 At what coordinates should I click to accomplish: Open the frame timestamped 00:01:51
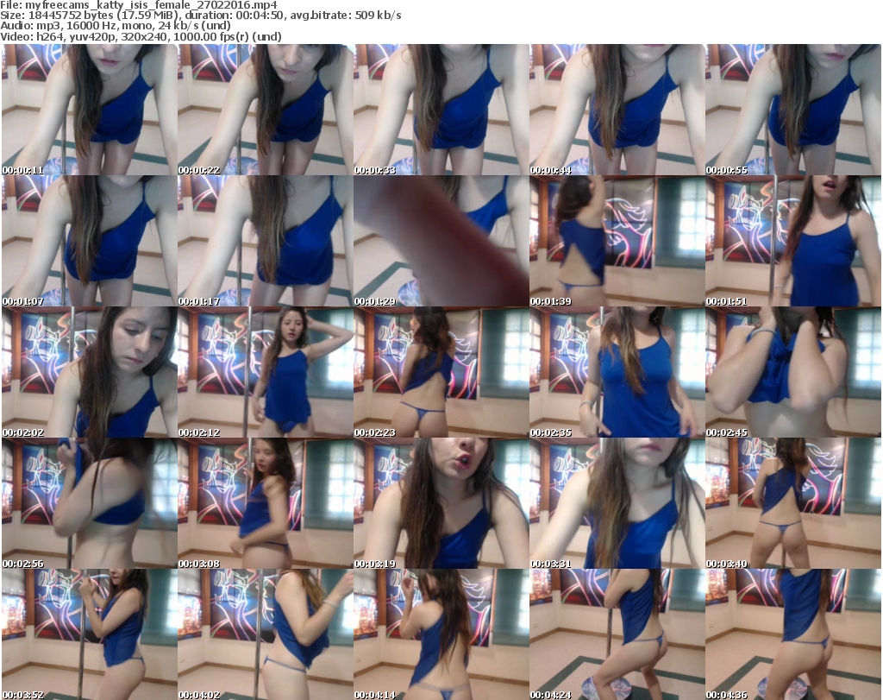(x=793, y=241)
